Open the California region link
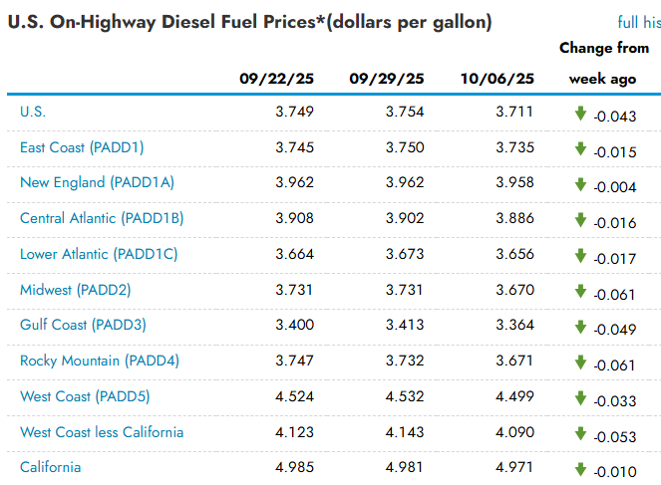The height and width of the screenshot is (485, 661). coord(50,467)
